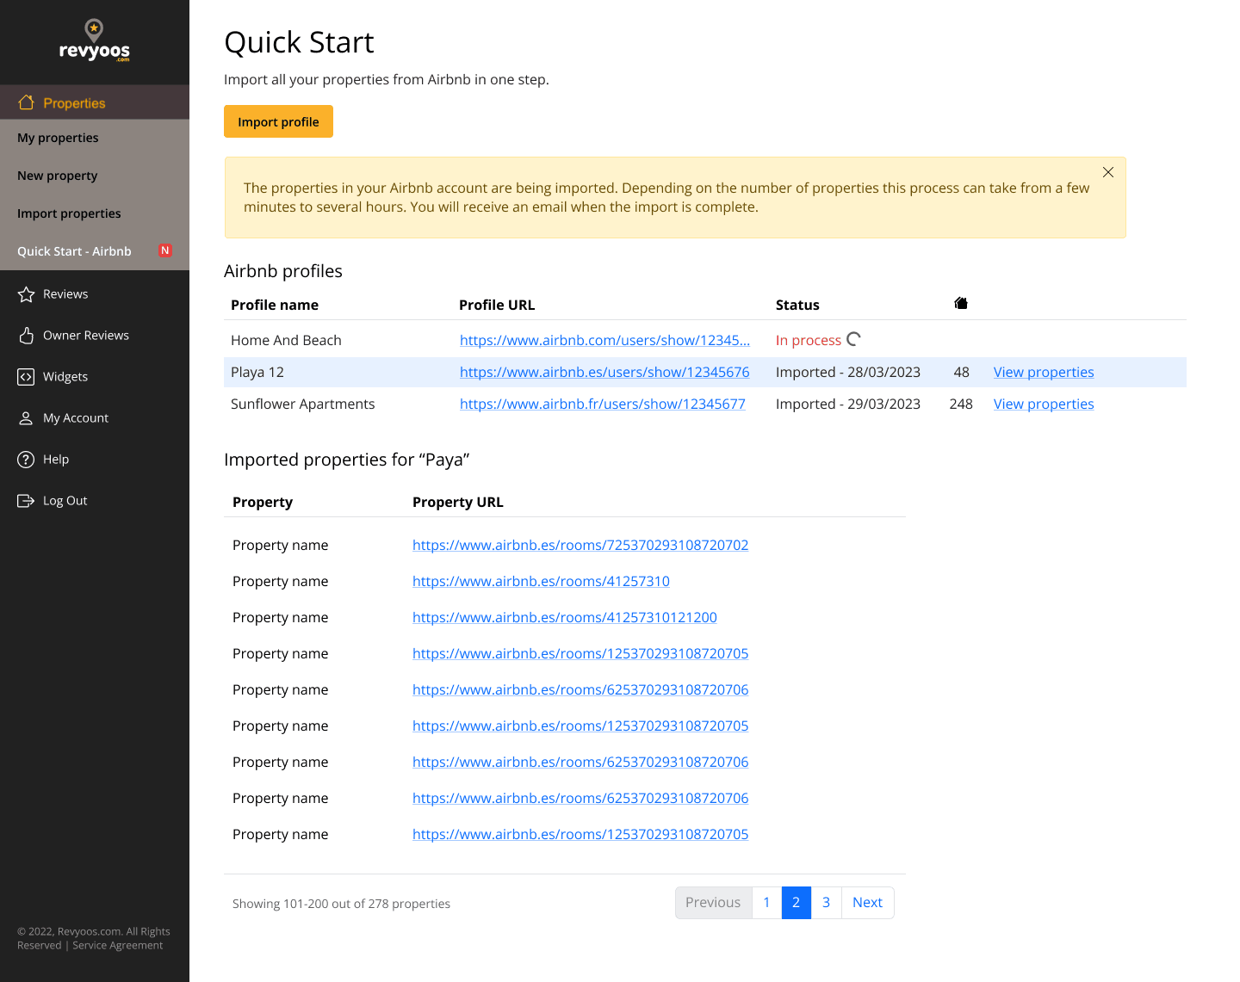This screenshot has width=1240, height=982.
Task: Click the In process status text
Action: pyautogui.click(x=809, y=340)
